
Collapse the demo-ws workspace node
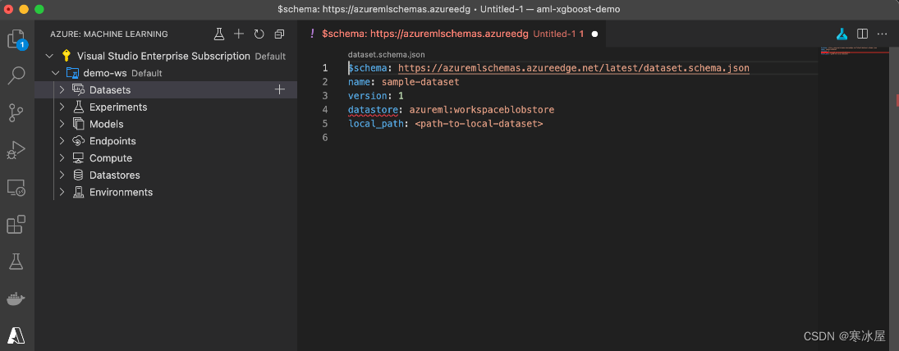click(56, 73)
